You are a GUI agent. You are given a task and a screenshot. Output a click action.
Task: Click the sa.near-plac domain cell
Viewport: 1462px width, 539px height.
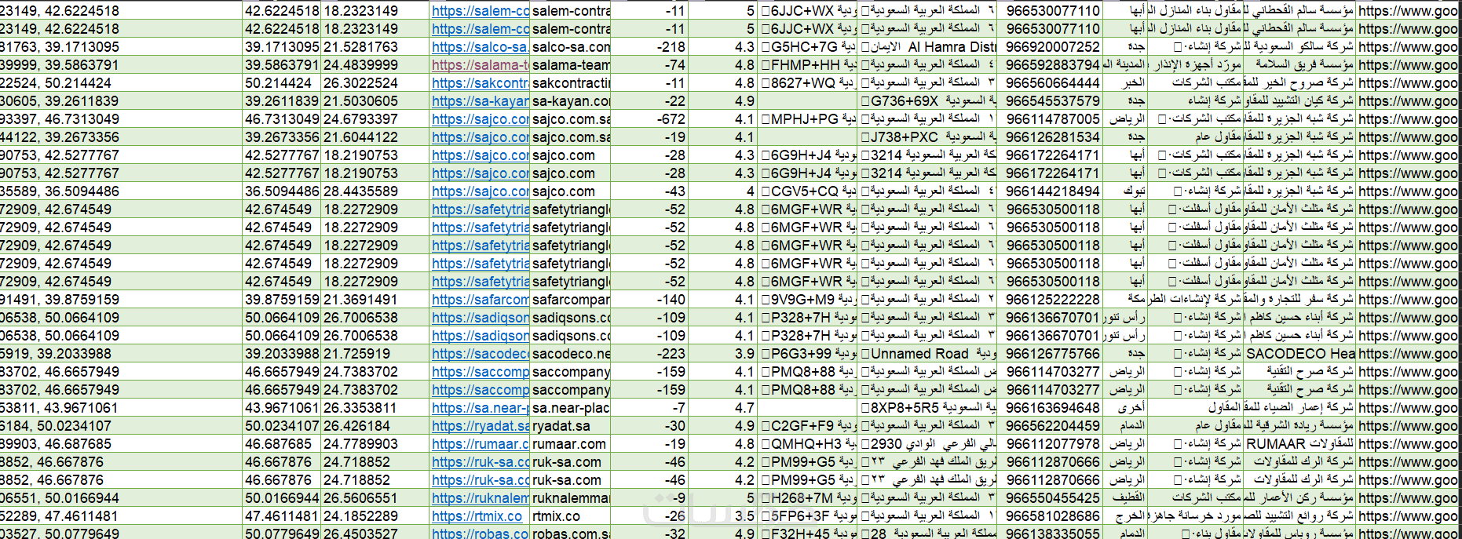pyautogui.click(x=571, y=408)
